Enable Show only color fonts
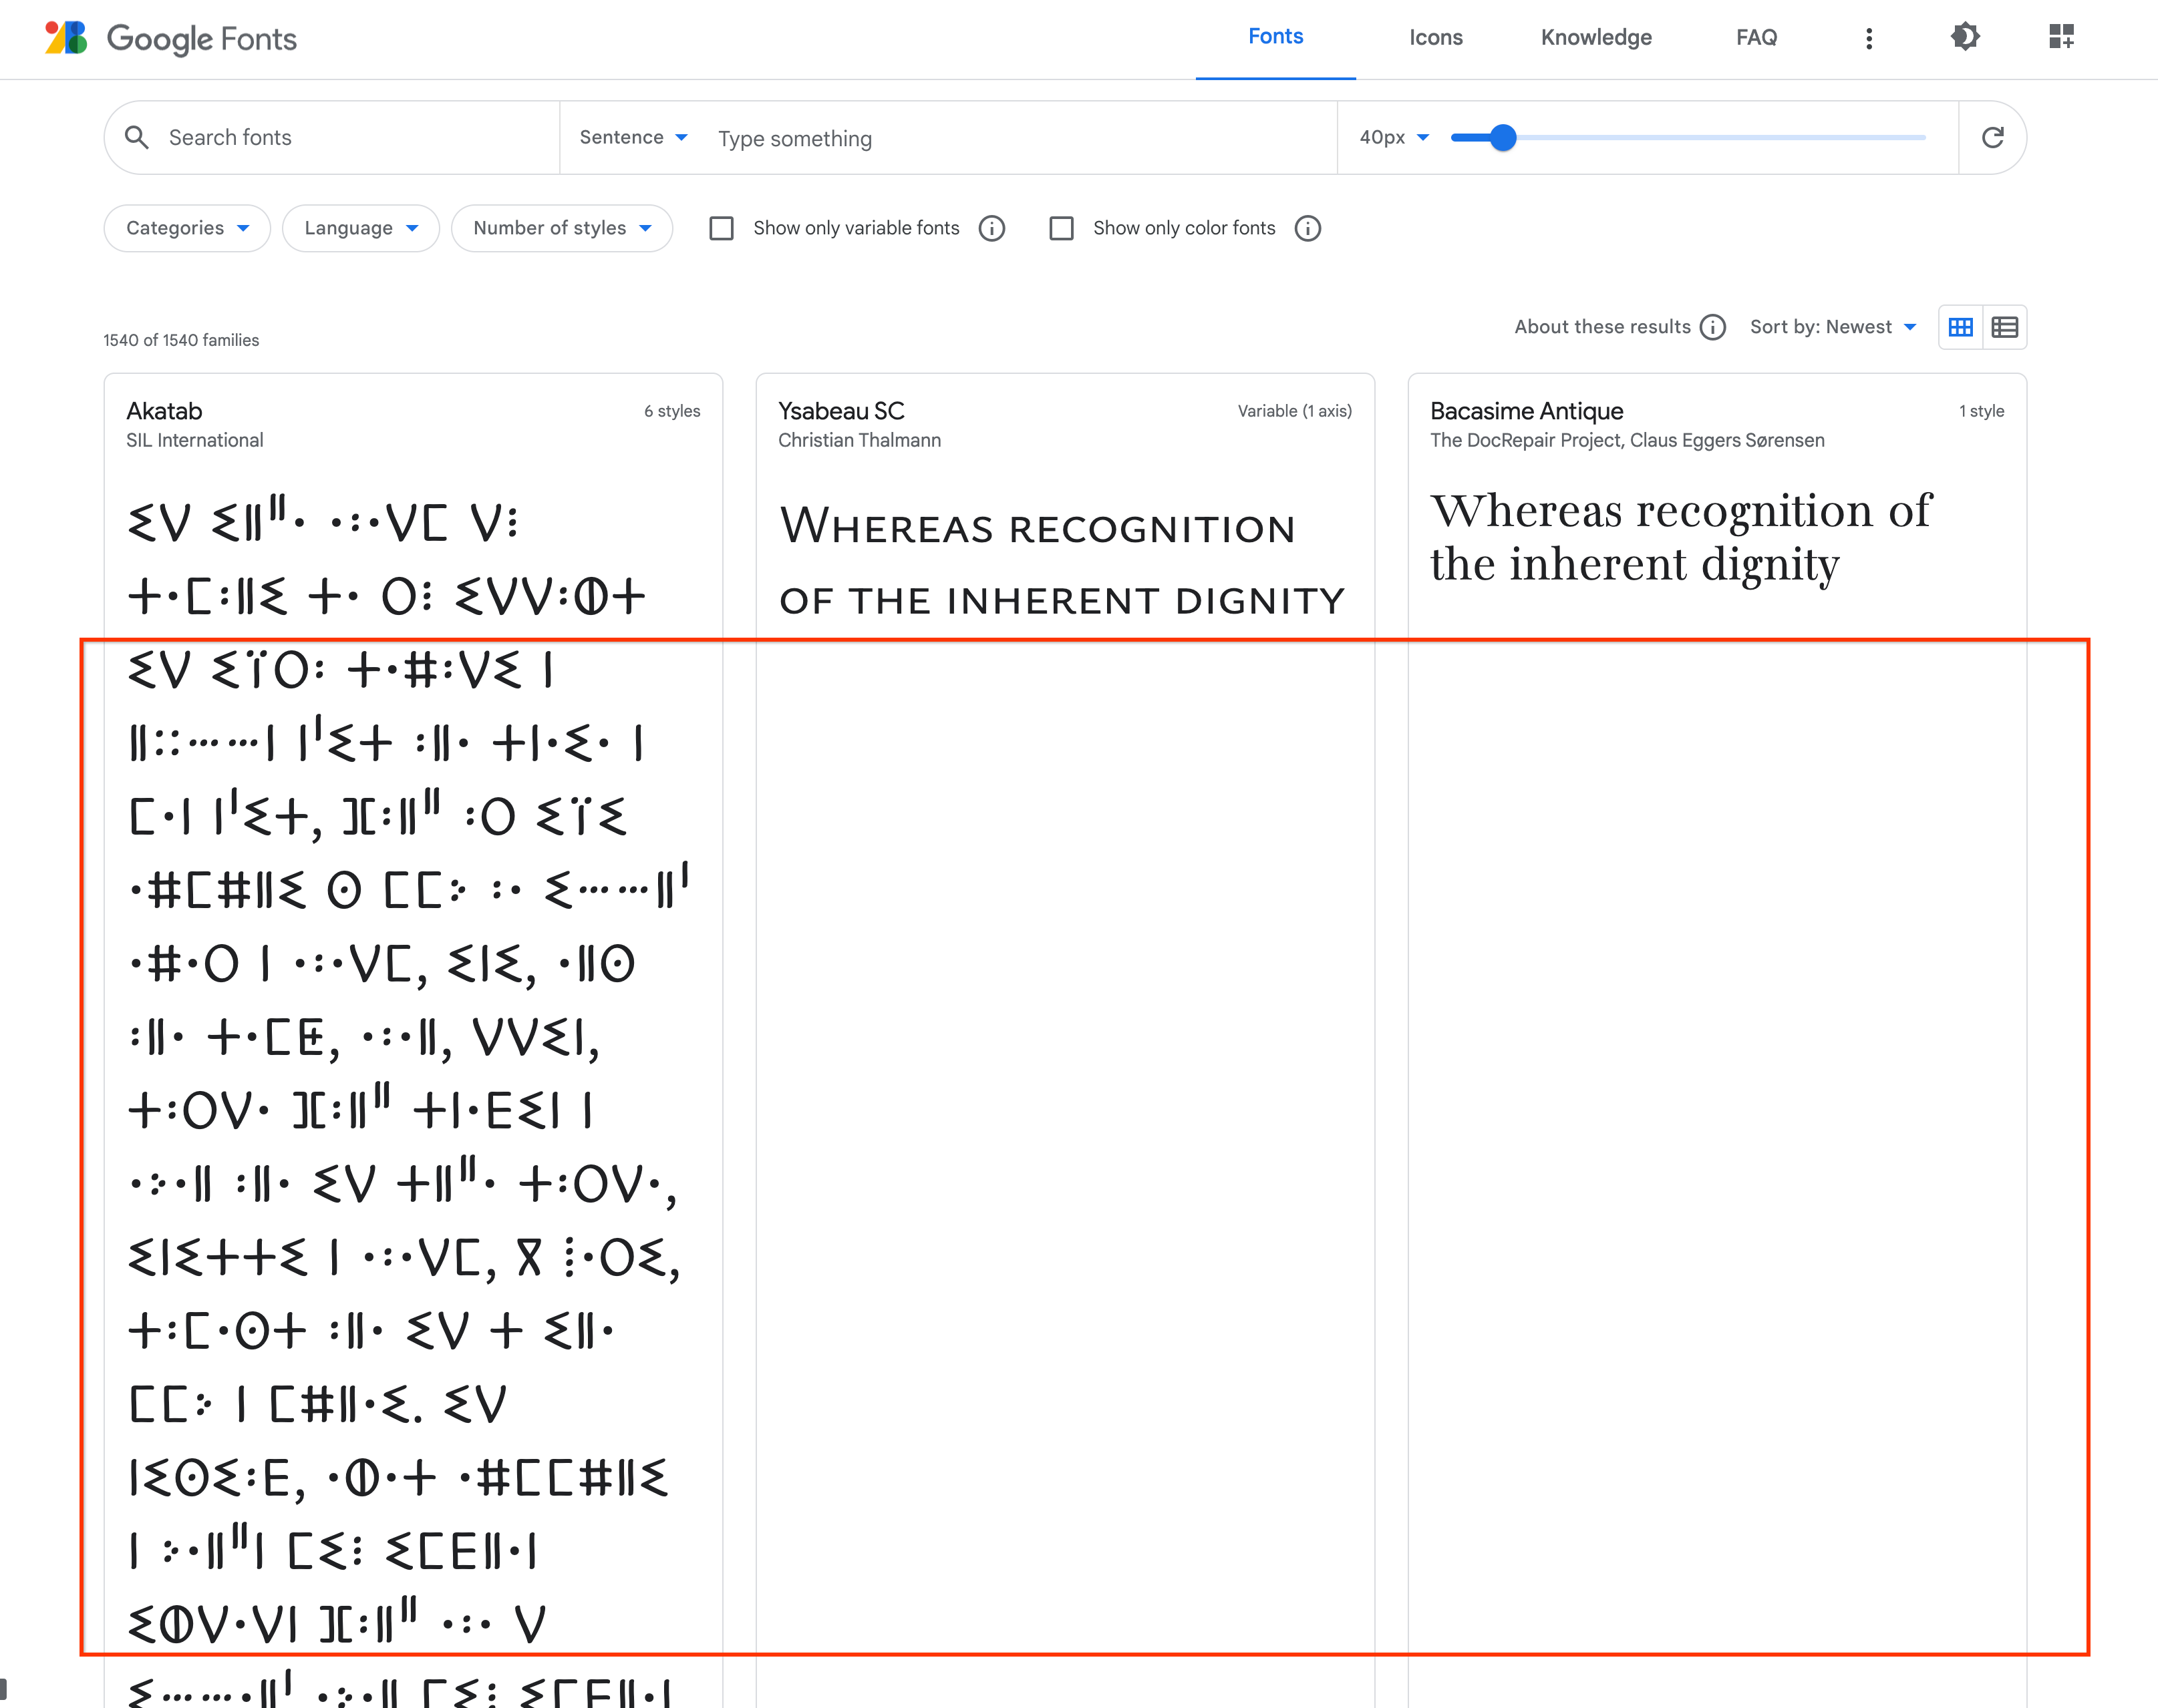Viewport: 2158px width, 1708px height. [1062, 228]
